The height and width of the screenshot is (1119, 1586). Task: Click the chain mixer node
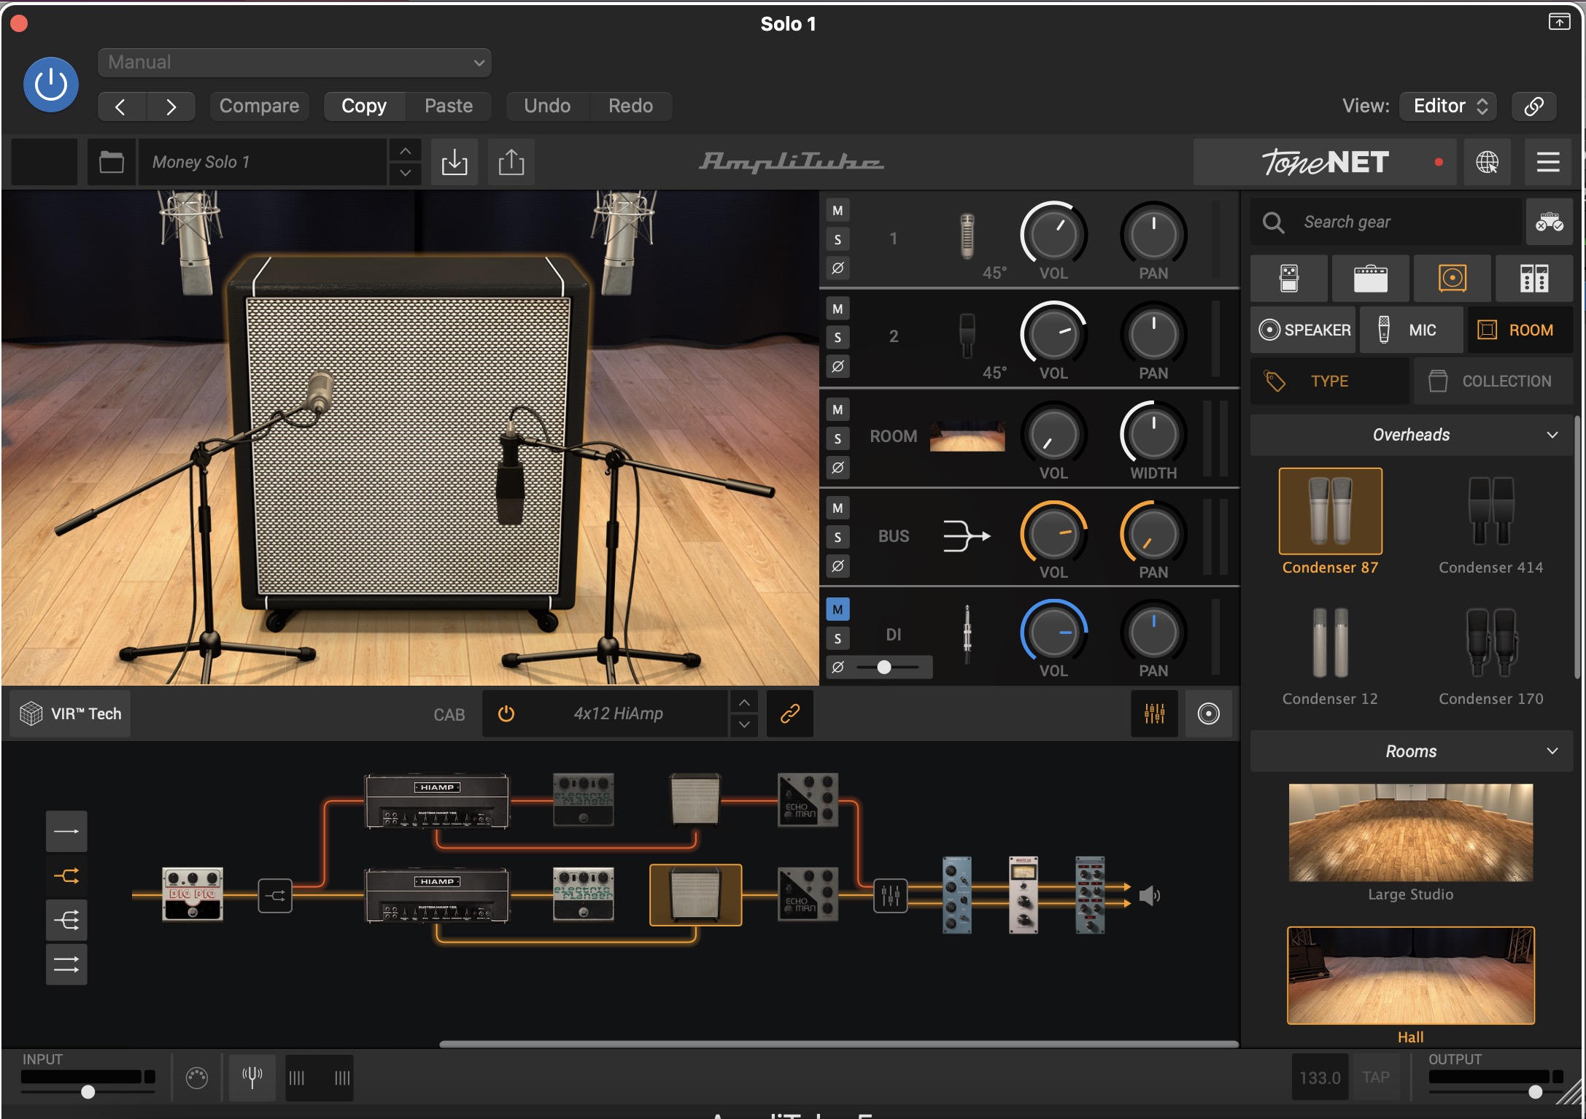tap(891, 896)
